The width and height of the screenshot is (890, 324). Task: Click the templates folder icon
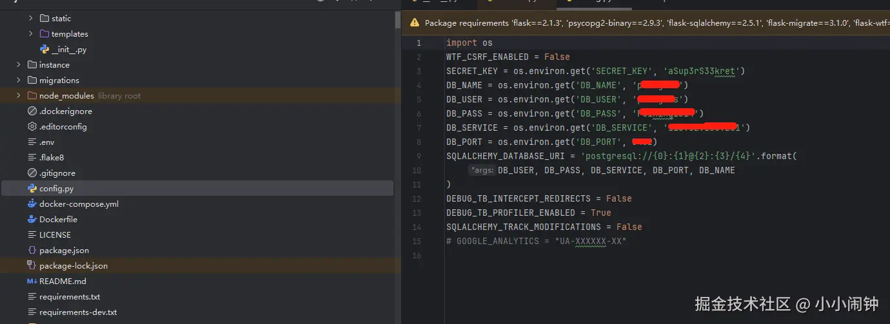point(44,34)
